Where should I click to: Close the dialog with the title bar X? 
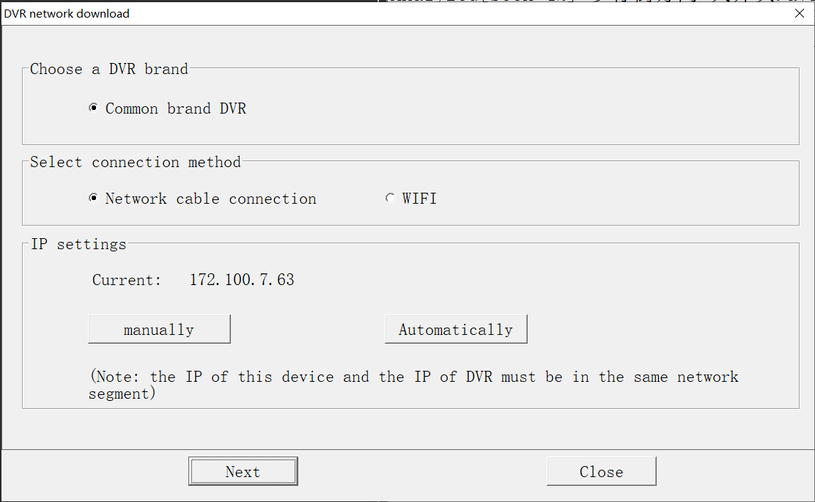800,13
